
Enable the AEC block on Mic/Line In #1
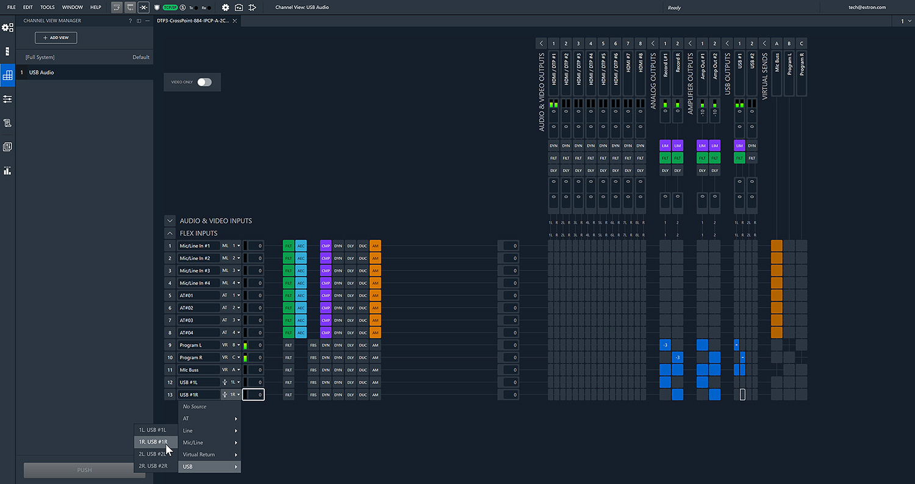pyautogui.click(x=300, y=245)
